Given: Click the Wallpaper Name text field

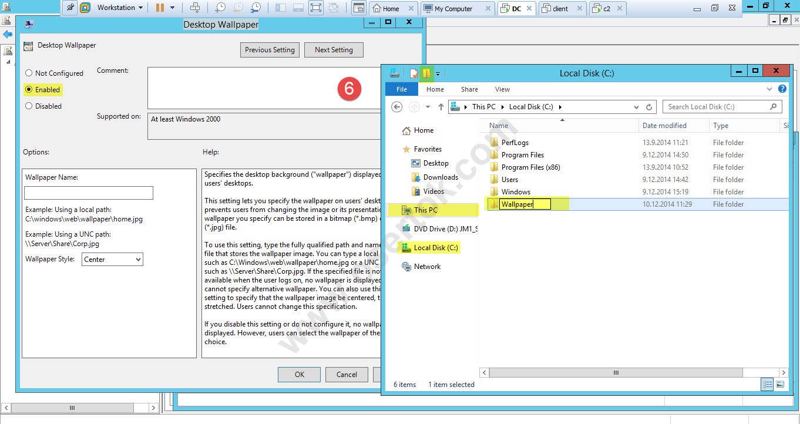Looking at the screenshot, I should point(88,193).
